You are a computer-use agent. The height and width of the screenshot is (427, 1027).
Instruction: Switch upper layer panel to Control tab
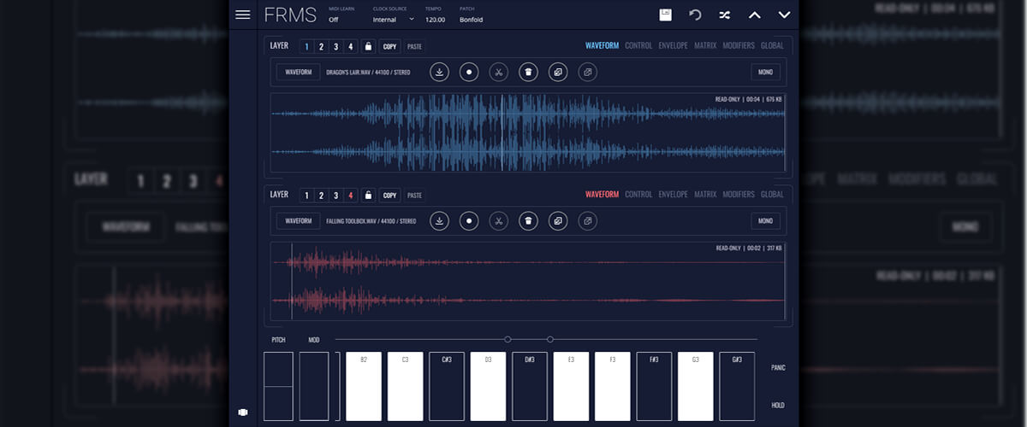tap(638, 45)
